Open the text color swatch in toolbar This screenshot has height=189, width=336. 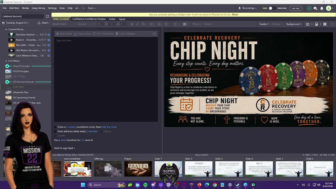point(185,24)
